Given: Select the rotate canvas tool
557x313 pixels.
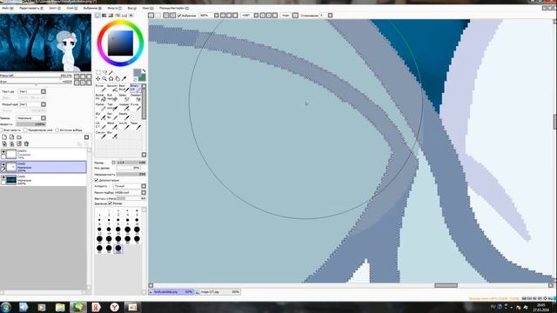Looking at the screenshot, I should (x=111, y=79).
